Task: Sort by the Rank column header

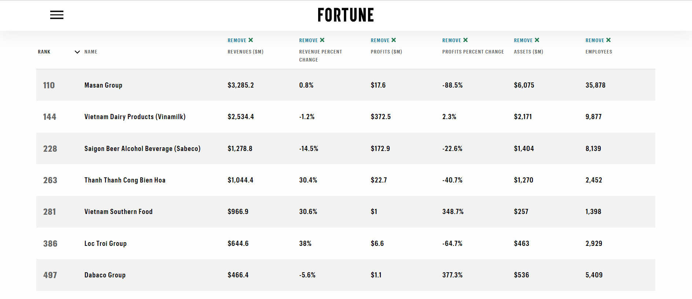Action: point(44,52)
